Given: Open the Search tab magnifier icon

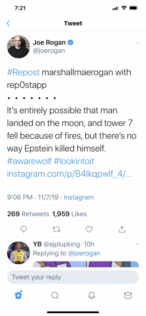Looking at the screenshot, I should [x=55, y=295].
